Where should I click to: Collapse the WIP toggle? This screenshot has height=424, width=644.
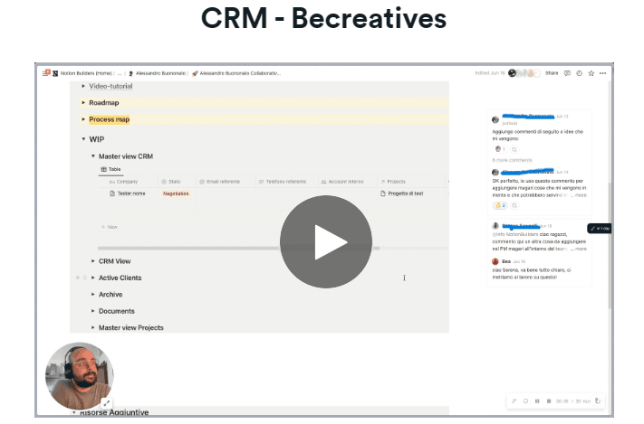(x=83, y=139)
